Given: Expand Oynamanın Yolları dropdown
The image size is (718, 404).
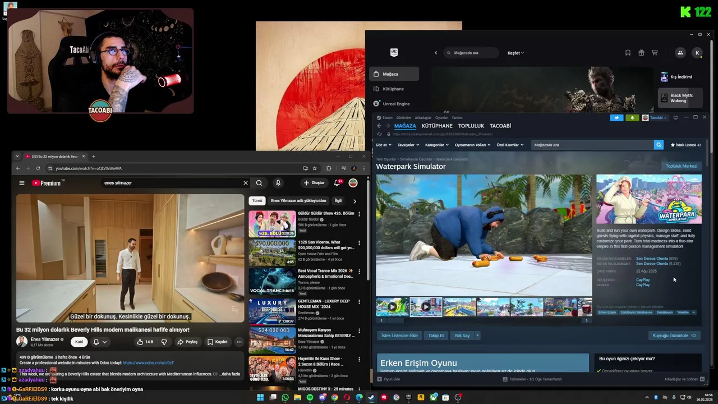Looking at the screenshot, I should [472, 145].
